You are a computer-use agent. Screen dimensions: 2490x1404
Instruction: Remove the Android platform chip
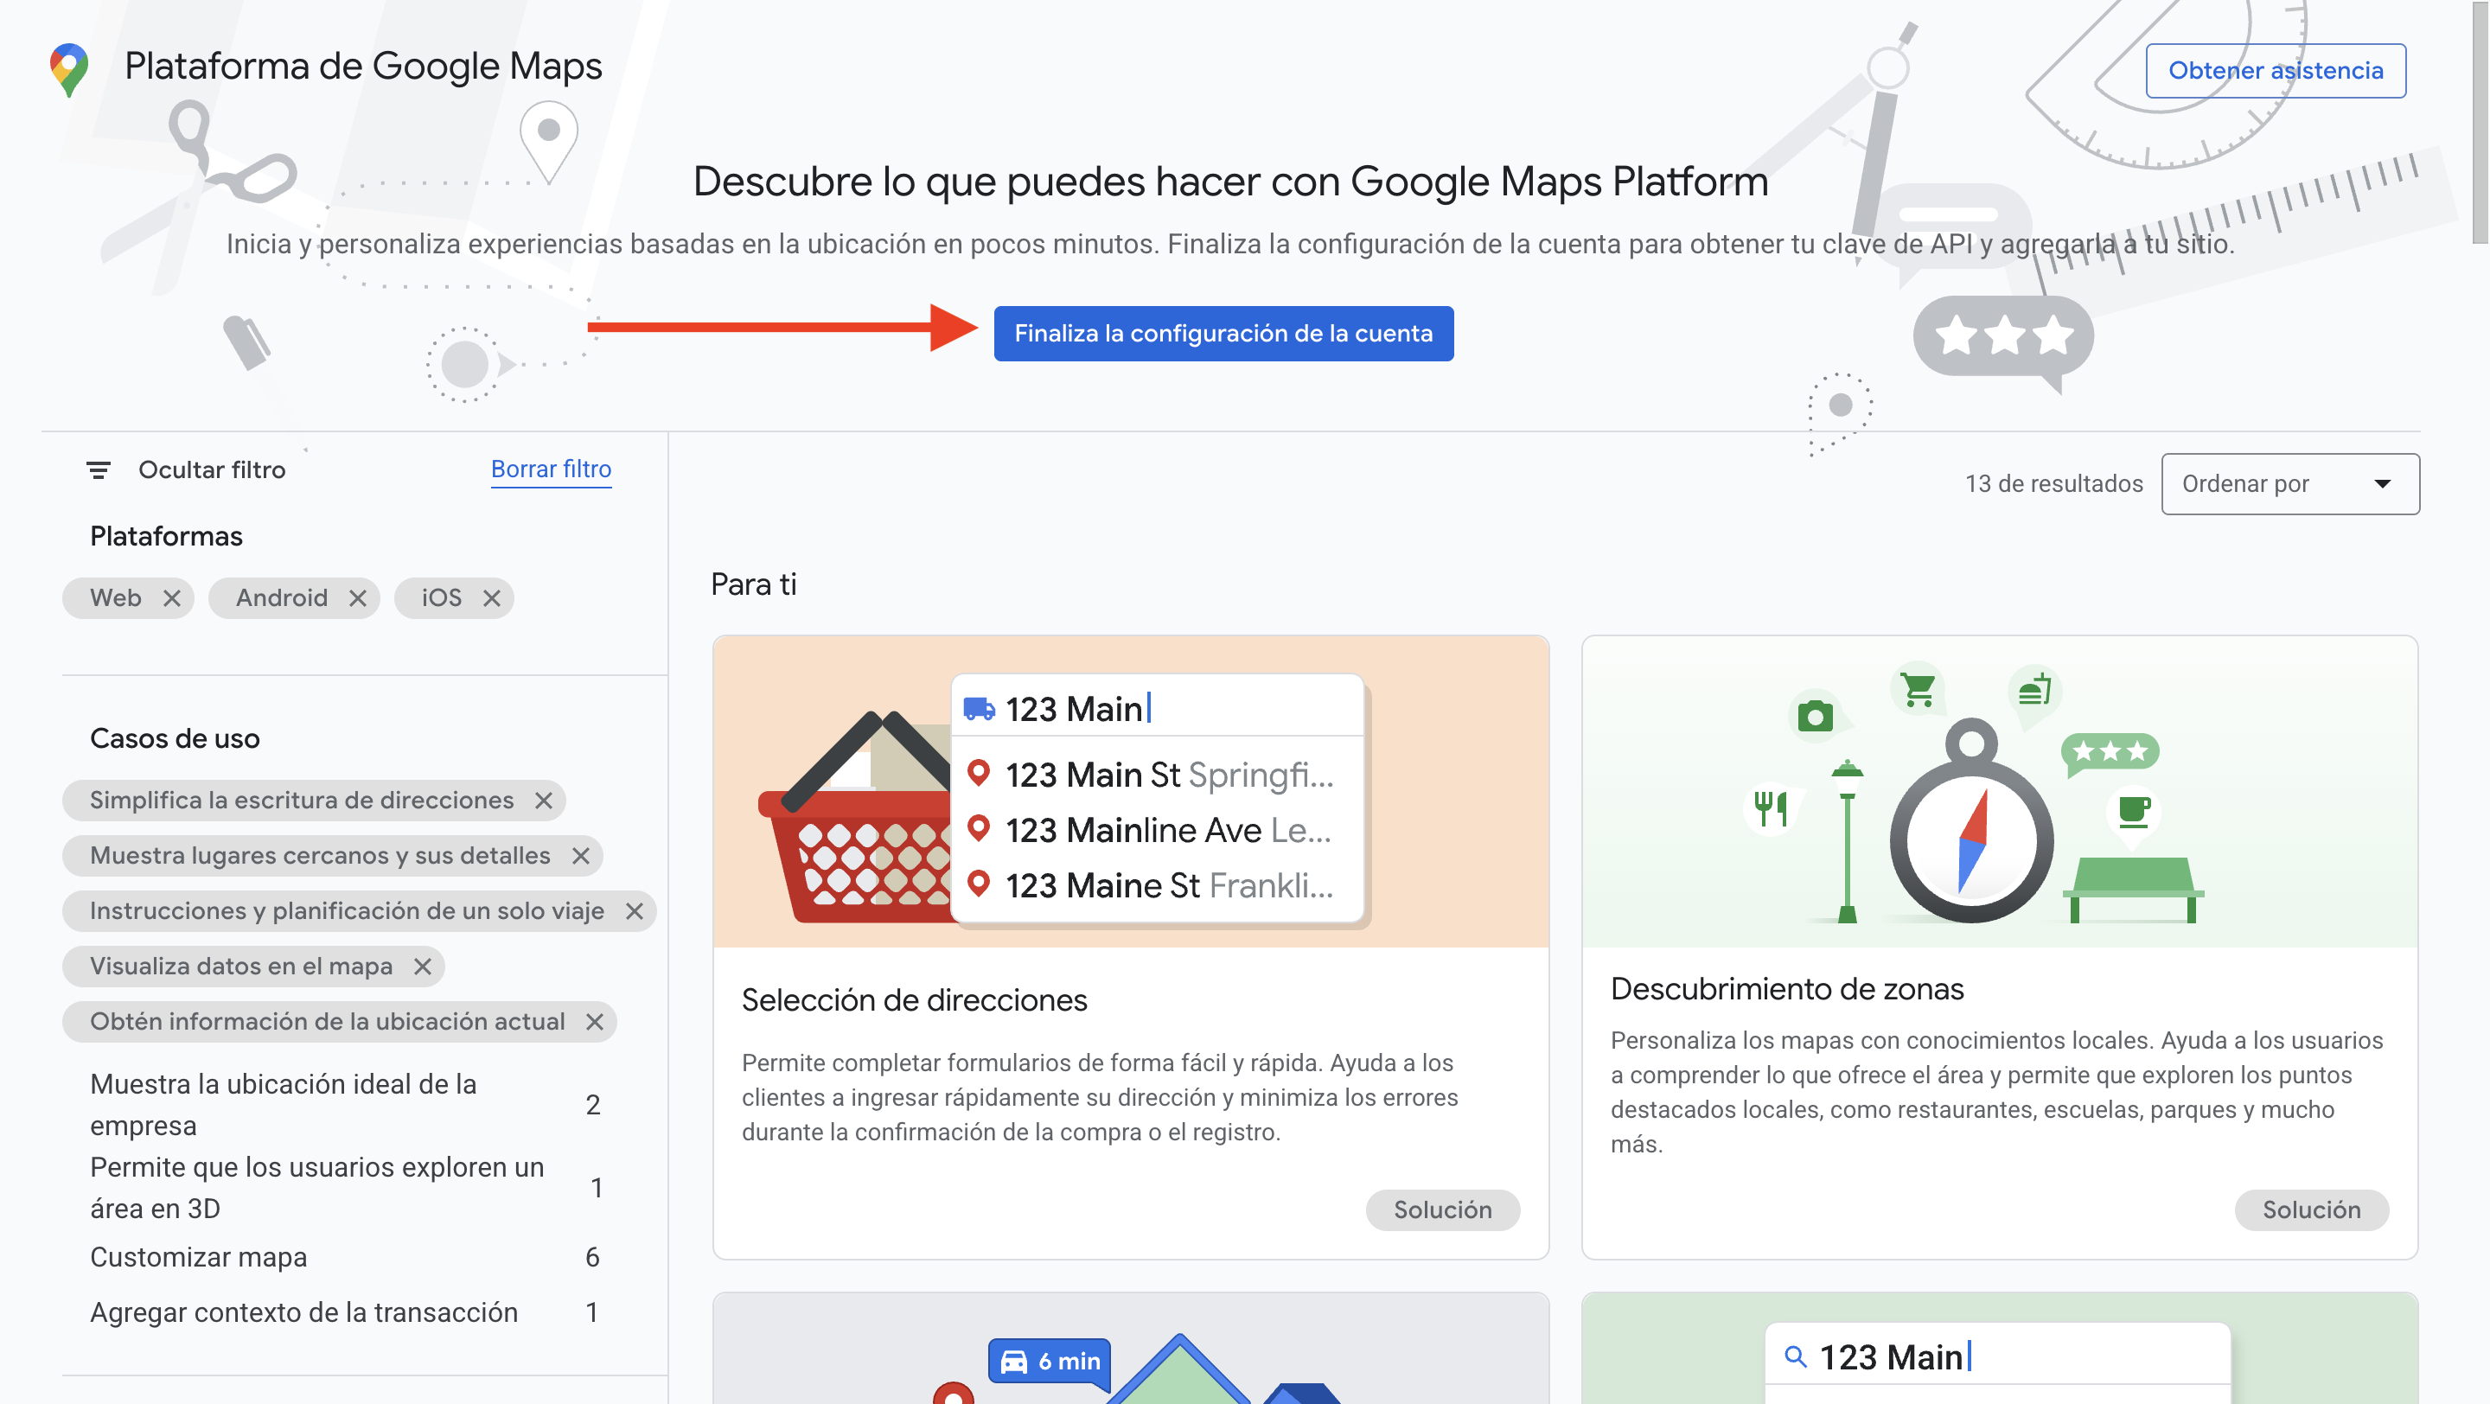(x=358, y=598)
